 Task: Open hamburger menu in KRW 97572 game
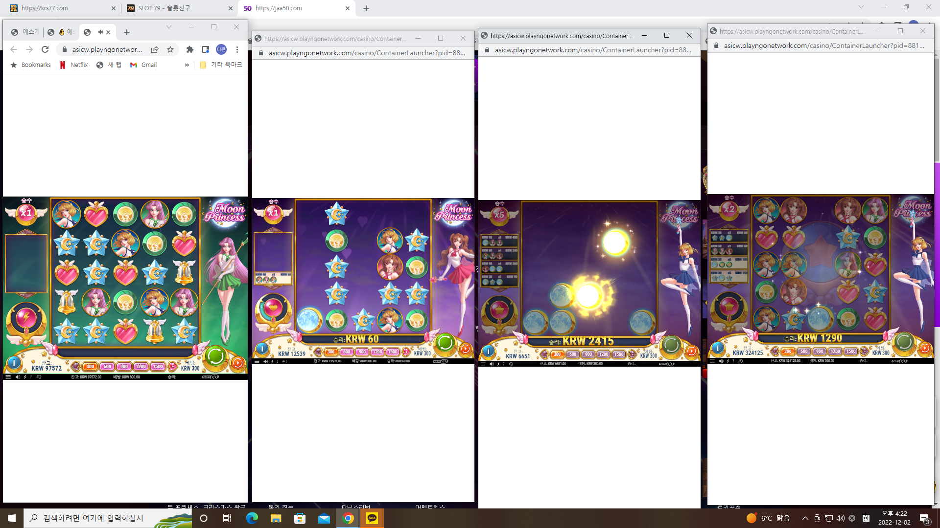coord(8,377)
